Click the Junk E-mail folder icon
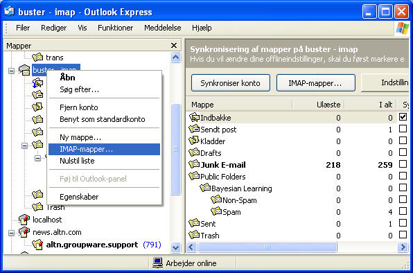The width and height of the screenshot is (413, 273). point(195,164)
